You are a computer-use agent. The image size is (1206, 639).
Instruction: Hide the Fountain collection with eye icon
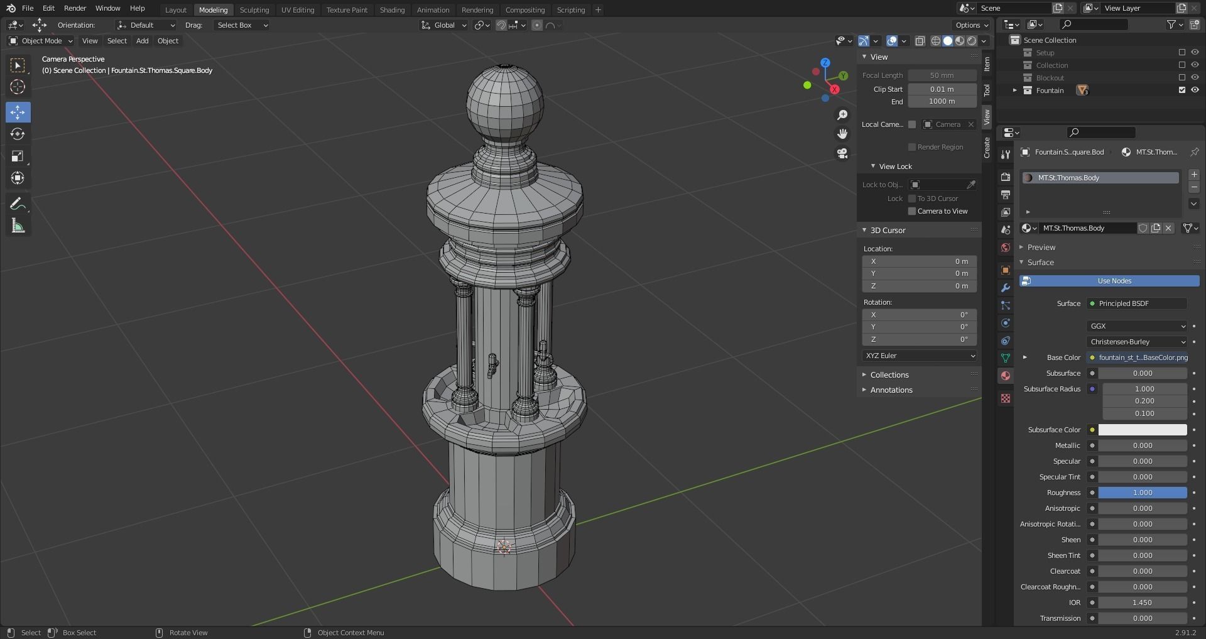tap(1195, 90)
